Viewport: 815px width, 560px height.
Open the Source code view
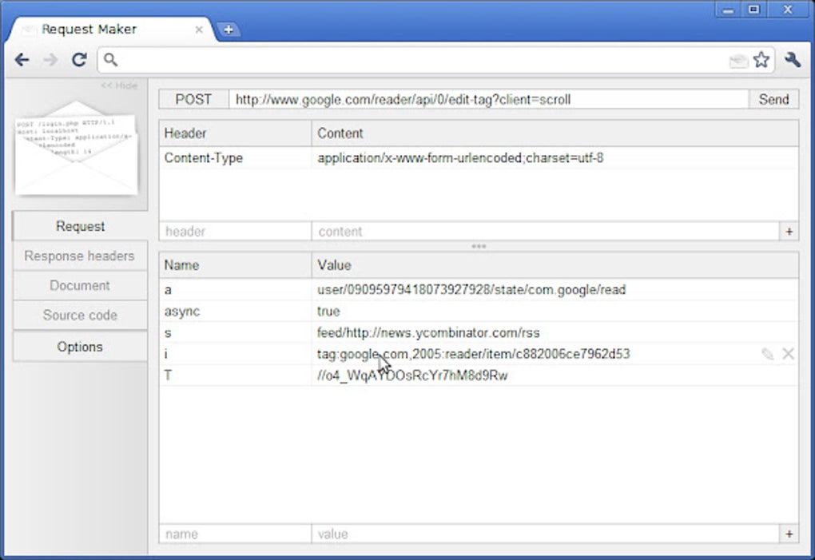click(x=79, y=315)
